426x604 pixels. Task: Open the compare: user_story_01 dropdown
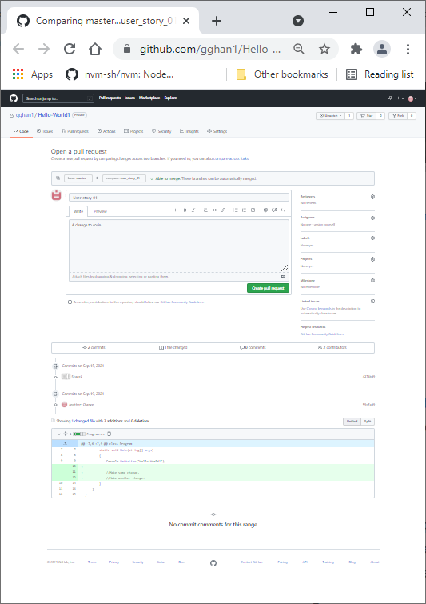[x=125, y=178]
